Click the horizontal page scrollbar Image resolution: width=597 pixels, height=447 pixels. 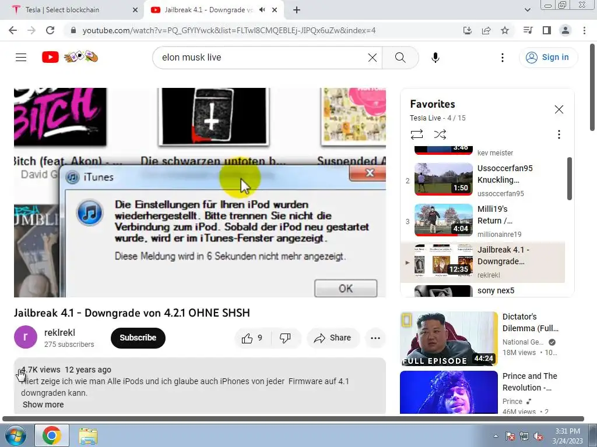pos(293,419)
